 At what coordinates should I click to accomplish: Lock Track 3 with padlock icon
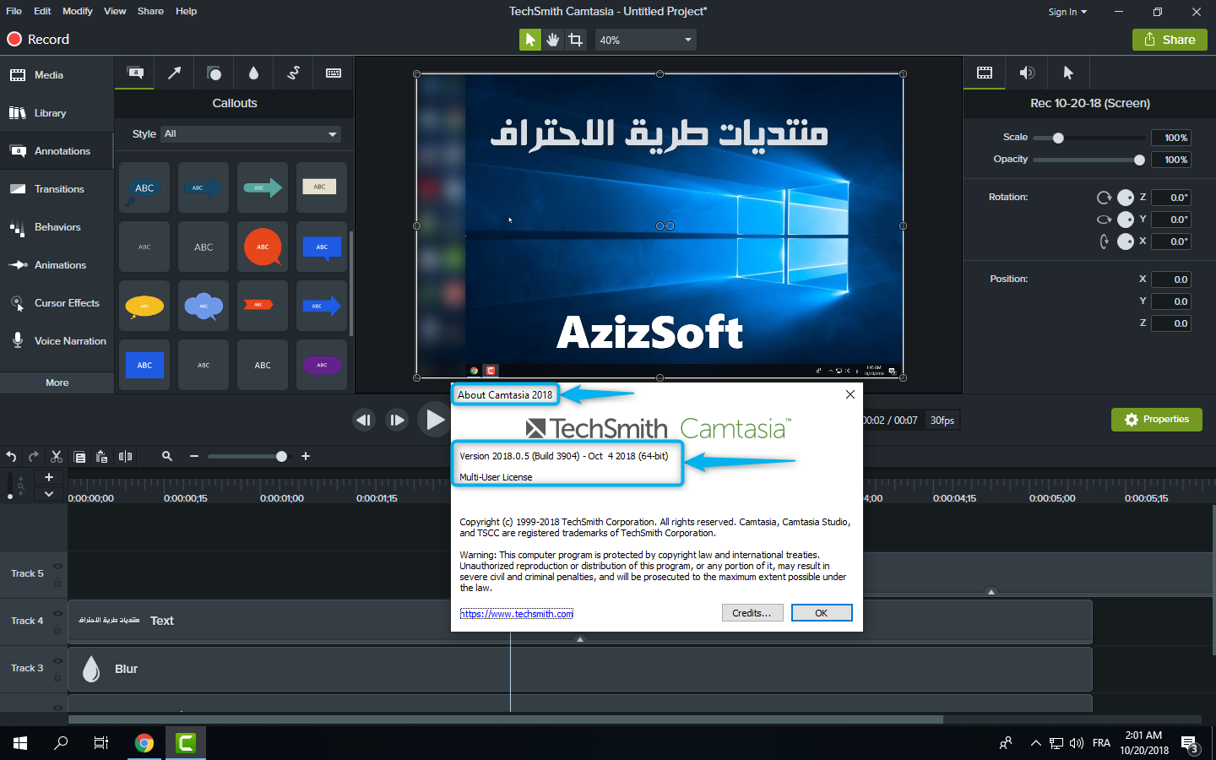(x=58, y=677)
